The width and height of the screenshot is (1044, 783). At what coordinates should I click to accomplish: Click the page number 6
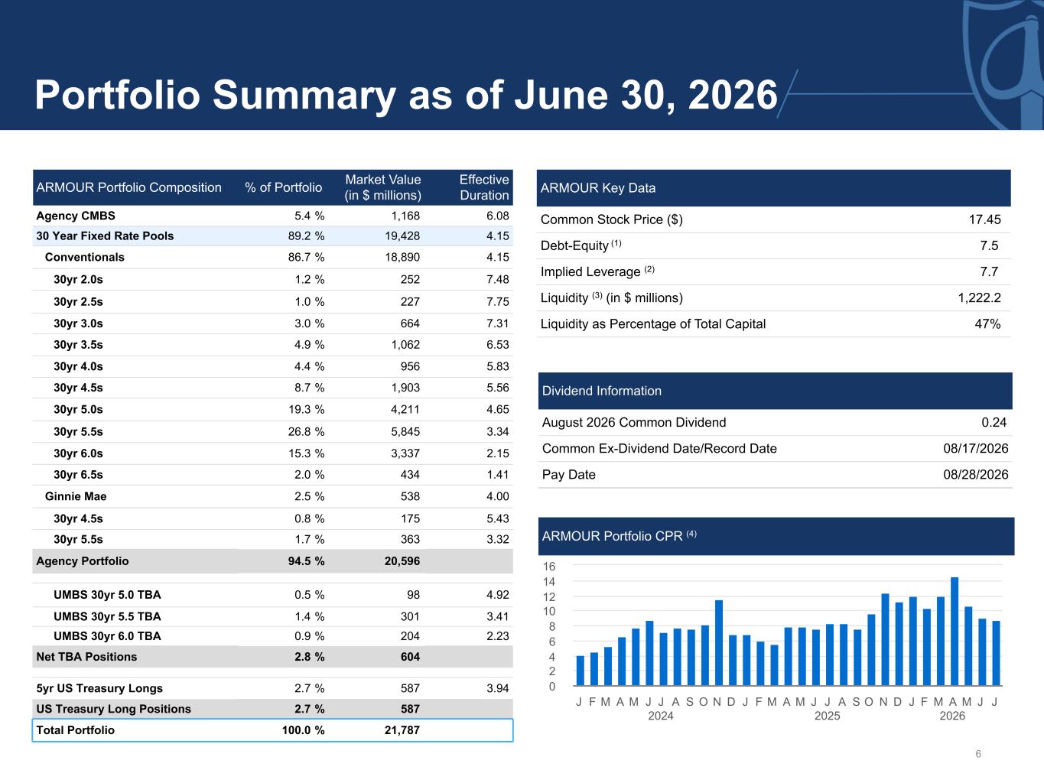click(978, 754)
